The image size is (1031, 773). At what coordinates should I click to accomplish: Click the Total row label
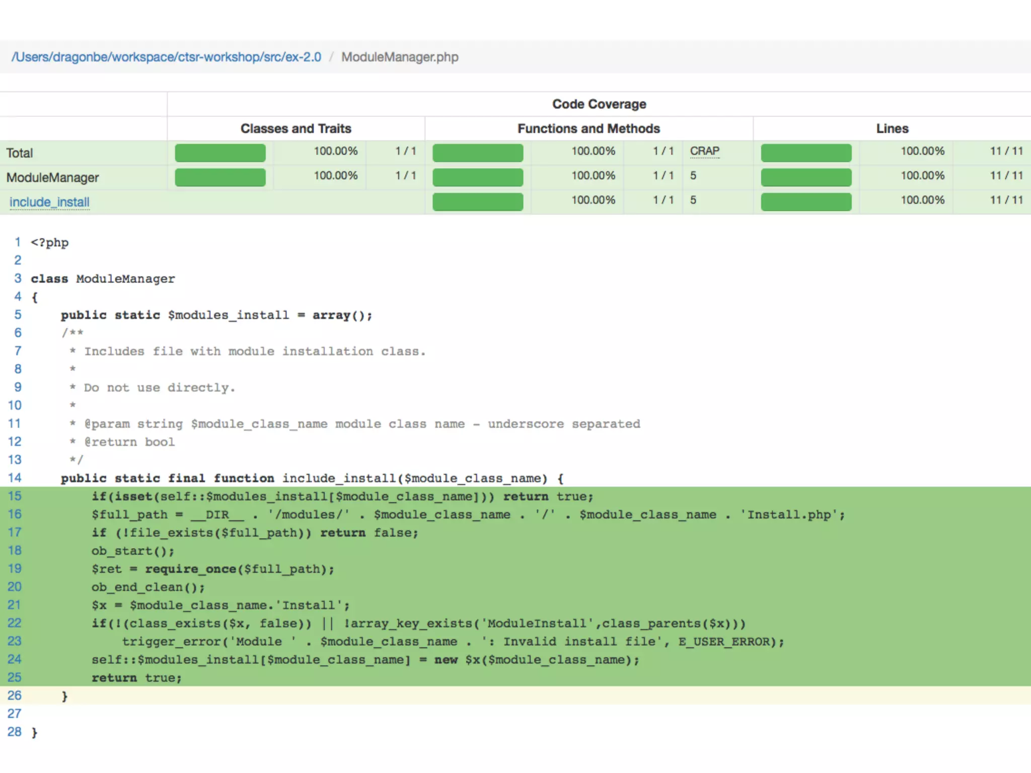pyautogui.click(x=20, y=153)
